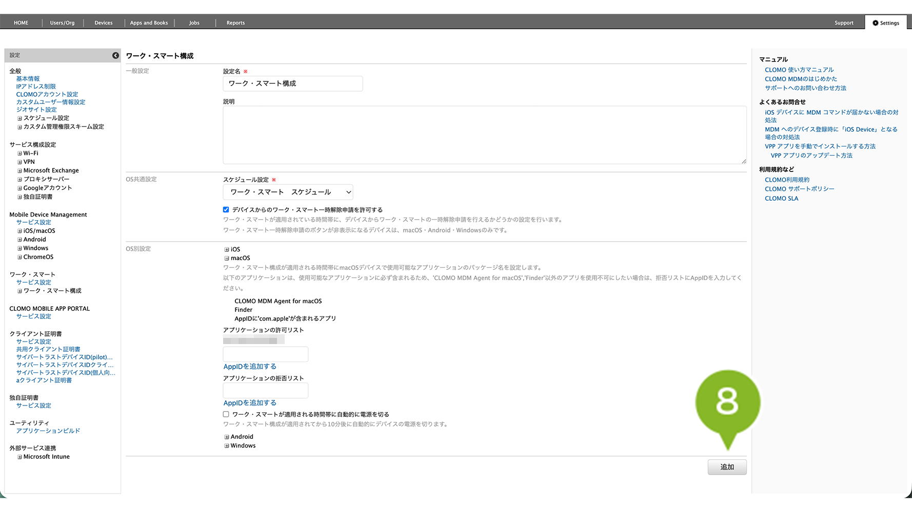Open the Devices menu
The image size is (912, 512).
pos(104,23)
